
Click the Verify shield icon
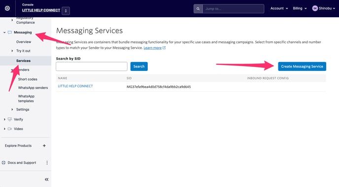tap(10, 119)
